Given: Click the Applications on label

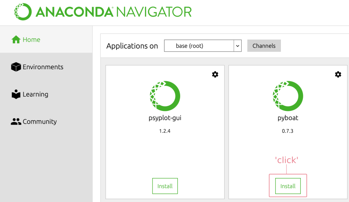Looking at the screenshot, I should (x=132, y=46).
